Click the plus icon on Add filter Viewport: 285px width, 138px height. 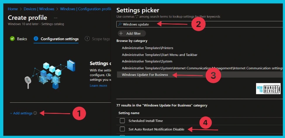point(121,33)
